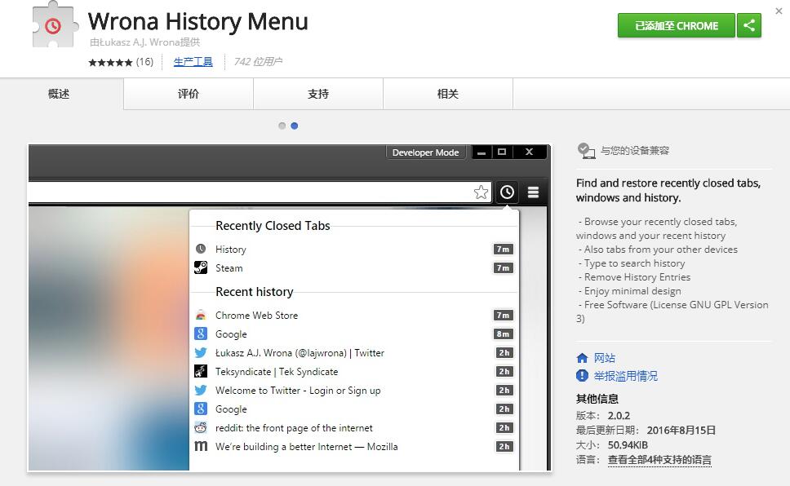
Task: Click 'Welcome to Twitter - Login or Sign up' text
Action: (298, 391)
